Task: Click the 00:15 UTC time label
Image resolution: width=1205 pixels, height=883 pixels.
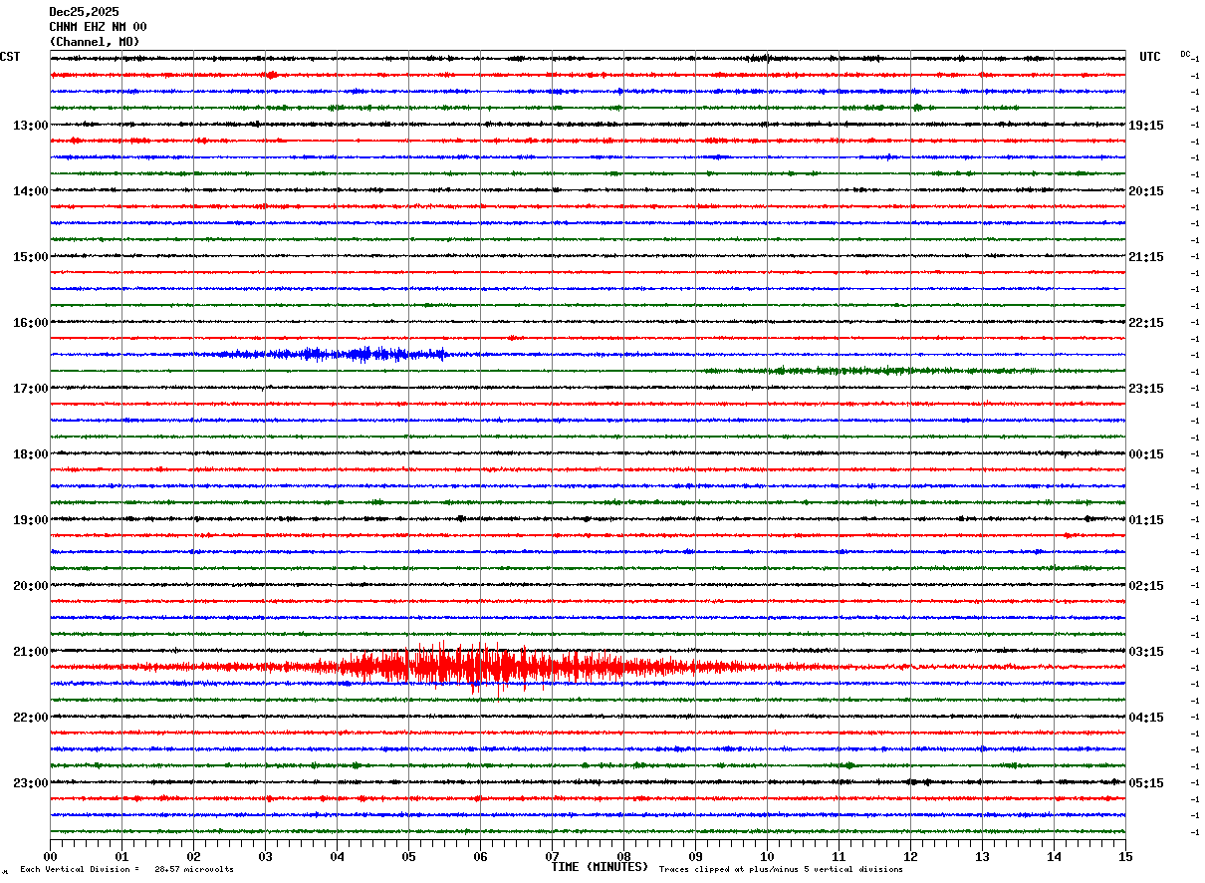Action: 1145,454
